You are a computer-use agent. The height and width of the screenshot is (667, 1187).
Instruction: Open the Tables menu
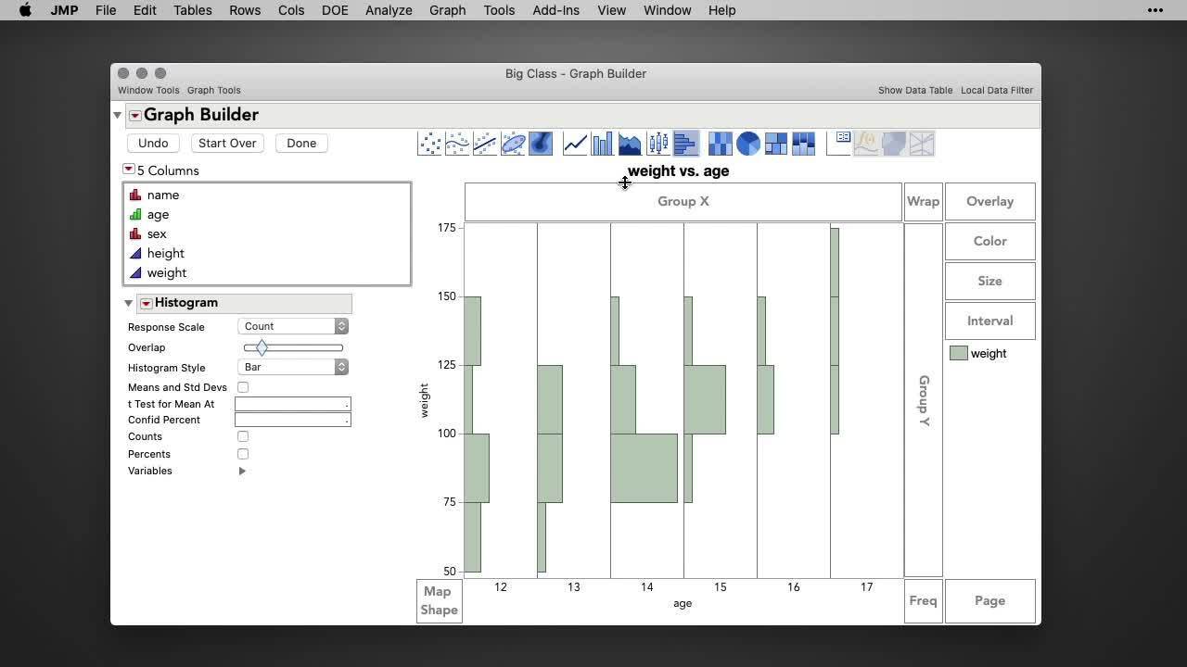coord(193,10)
